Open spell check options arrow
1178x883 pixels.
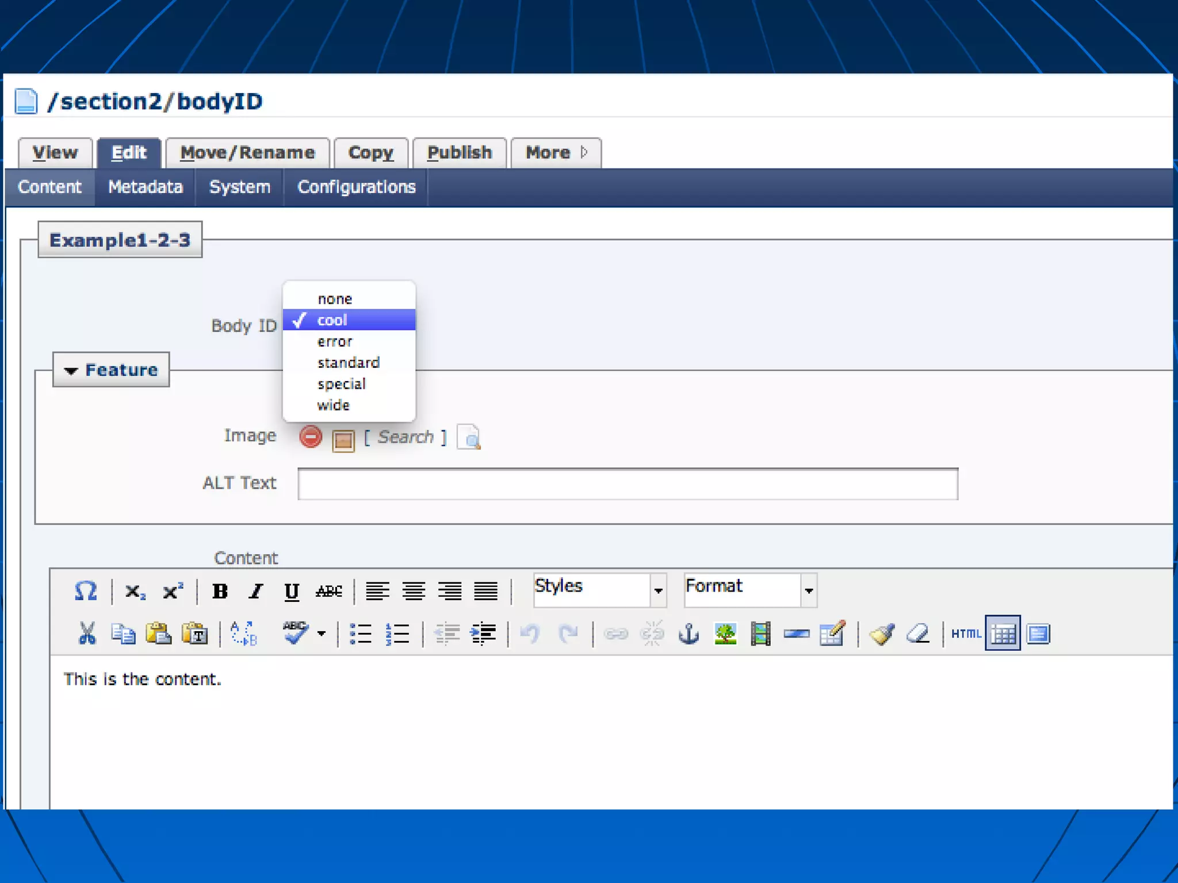tap(322, 634)
